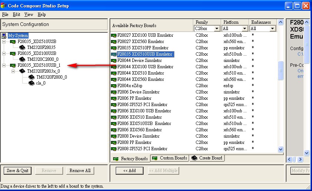Switch to the Factory Boards tab
The width and height of the screenshot is (312, 191).
(x=130, y=159)
